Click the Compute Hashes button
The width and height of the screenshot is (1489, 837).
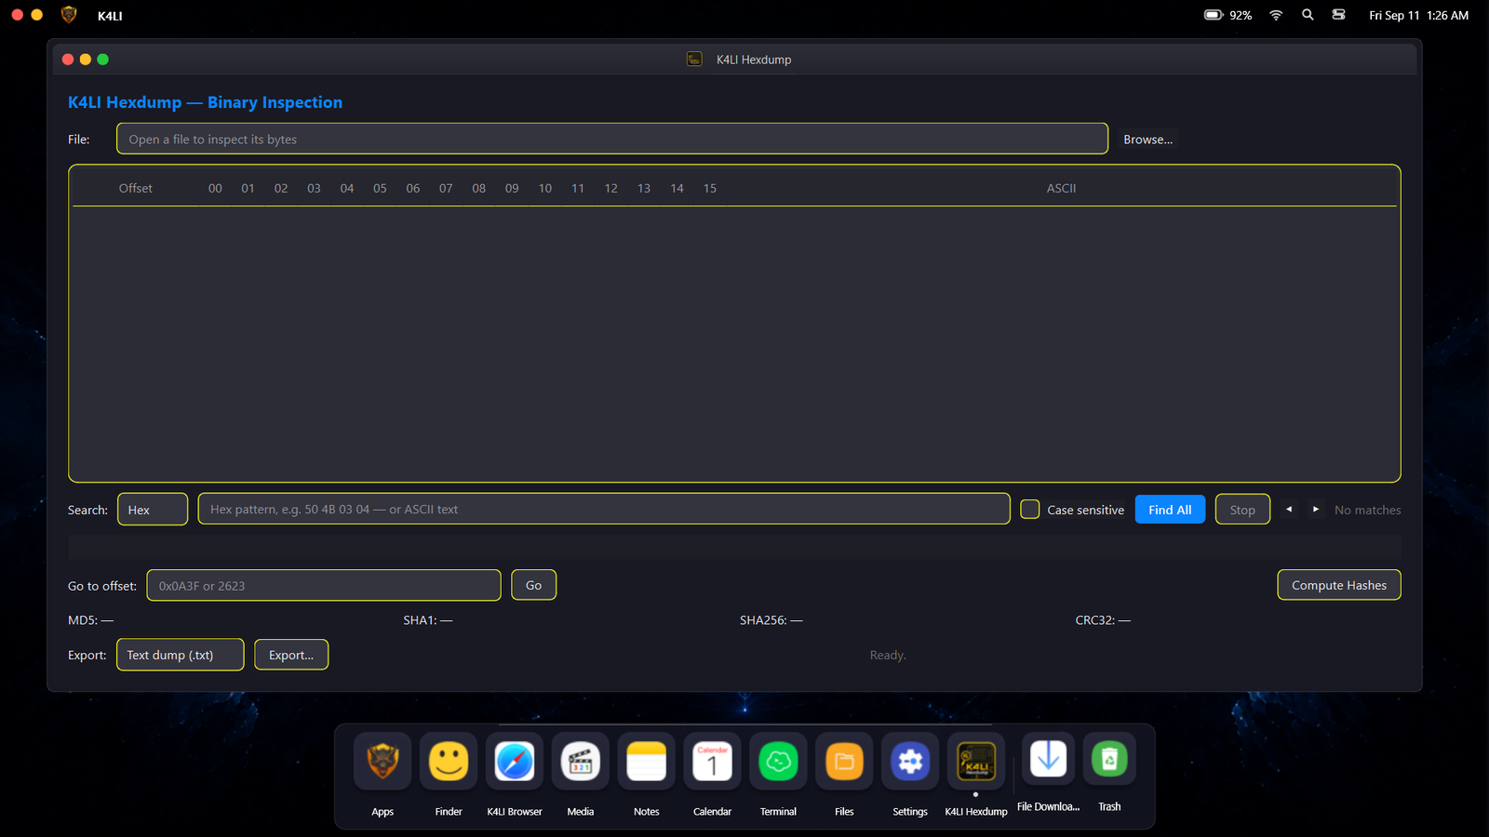click(x=1339, y=585)
